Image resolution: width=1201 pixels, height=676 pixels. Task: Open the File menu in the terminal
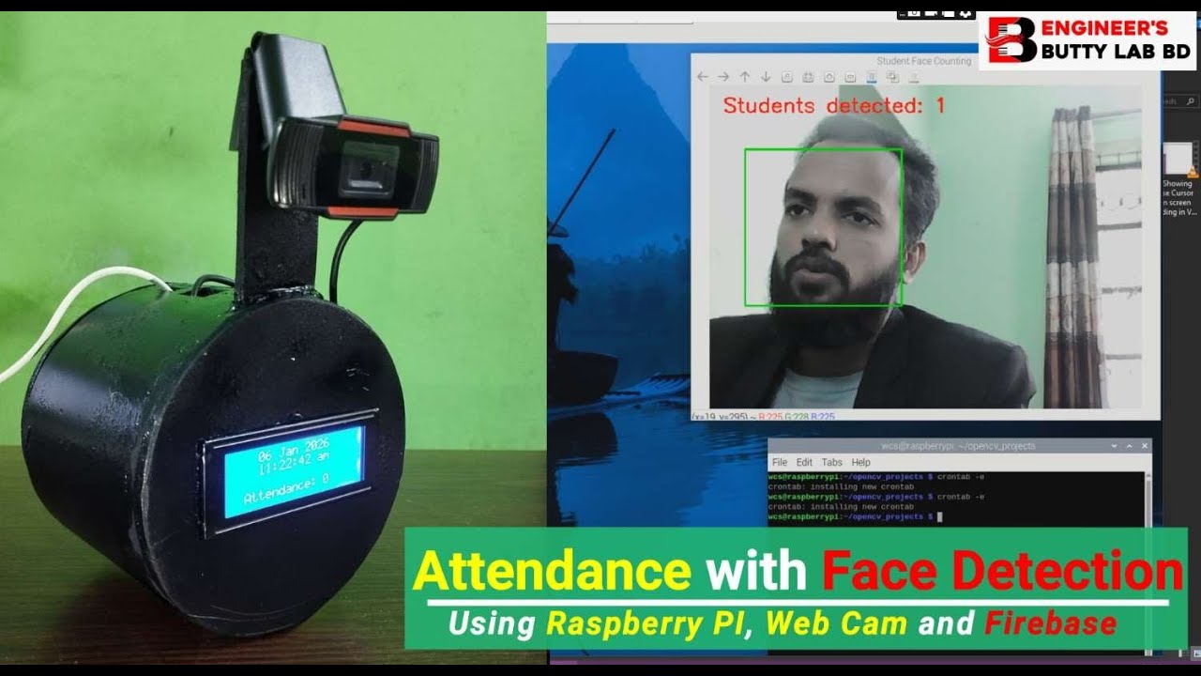click(x=779, y=462)
